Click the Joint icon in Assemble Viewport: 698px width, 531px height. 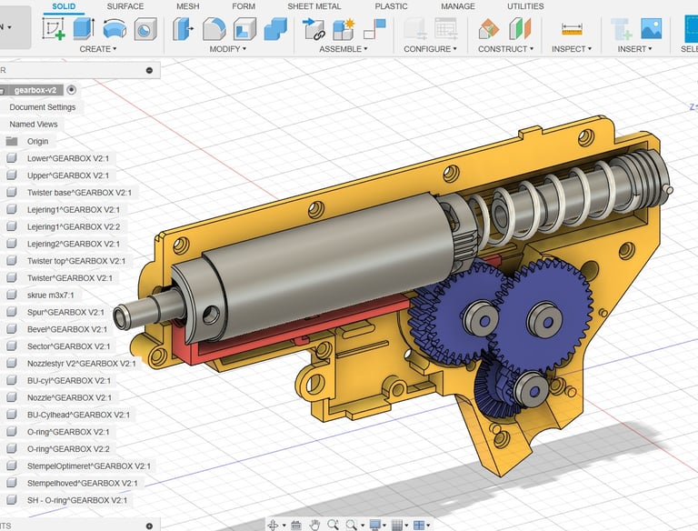tap(314, 29)
